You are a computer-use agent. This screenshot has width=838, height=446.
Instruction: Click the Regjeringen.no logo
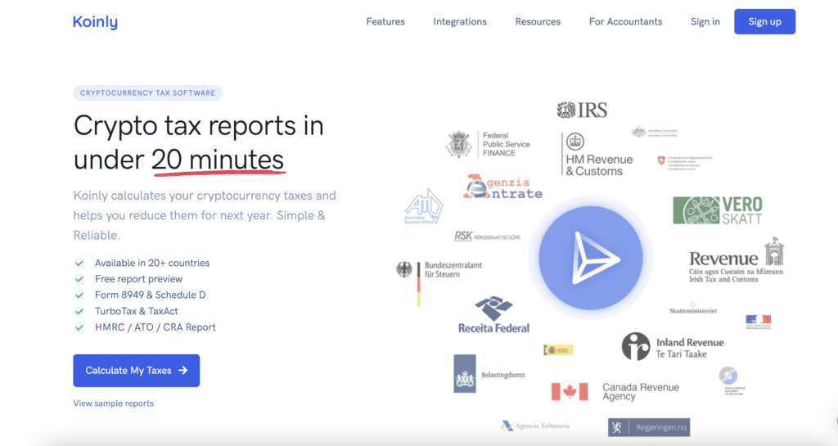click(649, 427)
